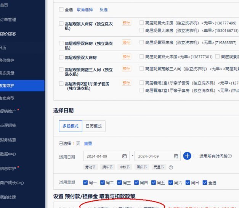The image size is (239, 208).
Task: Toggle weekday 全选 checkbox
Action: pos(205,182)
